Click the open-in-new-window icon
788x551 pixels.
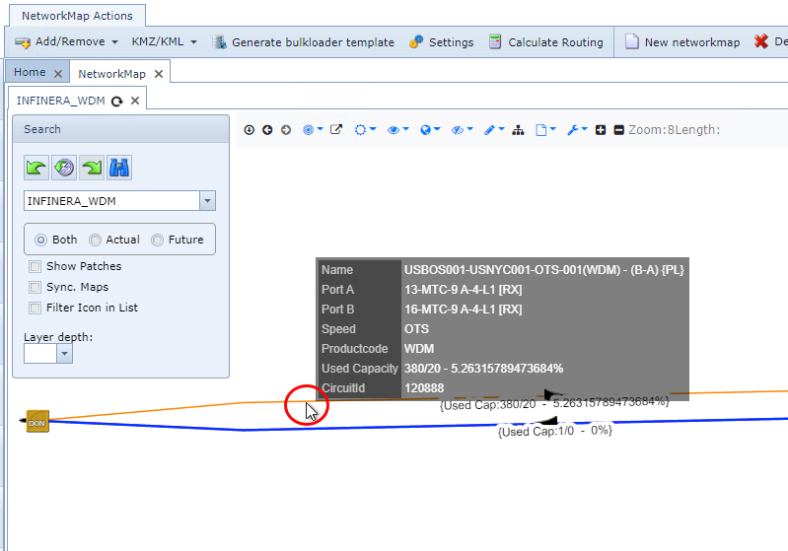coord(336,130)
